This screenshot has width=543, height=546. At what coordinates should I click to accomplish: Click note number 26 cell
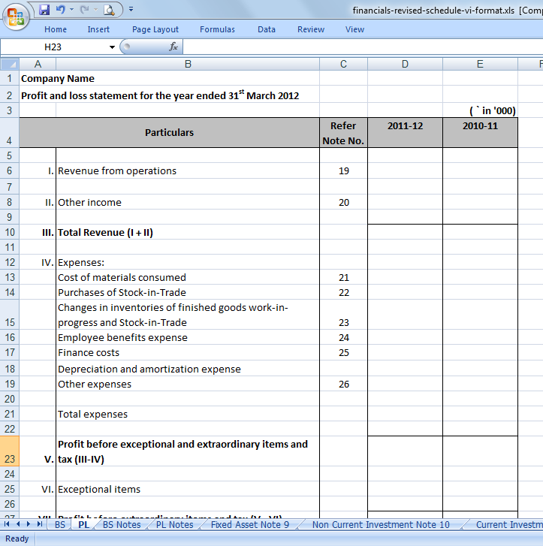(x=343, y=384)
